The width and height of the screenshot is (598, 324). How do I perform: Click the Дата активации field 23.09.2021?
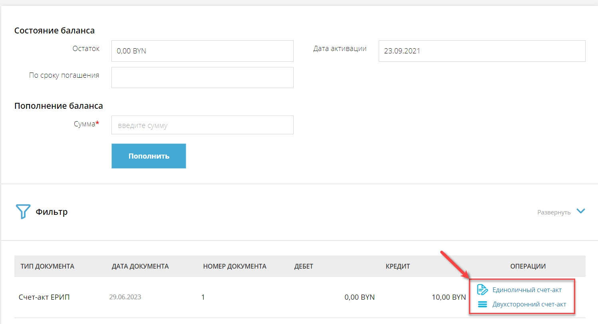[x=482, y=51]
